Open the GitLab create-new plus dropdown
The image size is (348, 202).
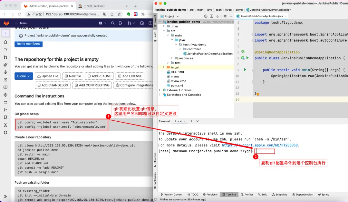102,23
